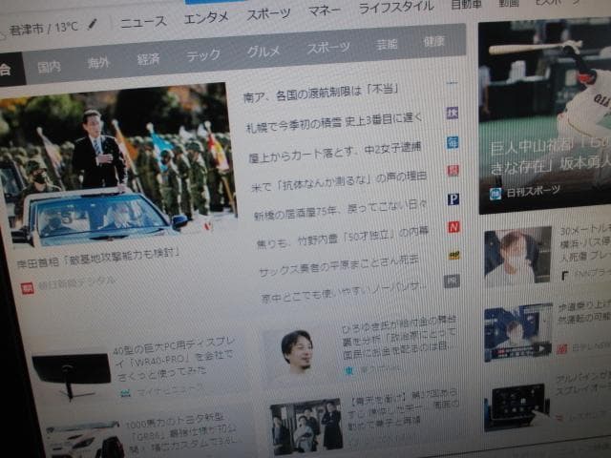611x458 pixels.
Task: Click the red 朝日新聞デジタル source icon
Action: click(x=28, y=283)
